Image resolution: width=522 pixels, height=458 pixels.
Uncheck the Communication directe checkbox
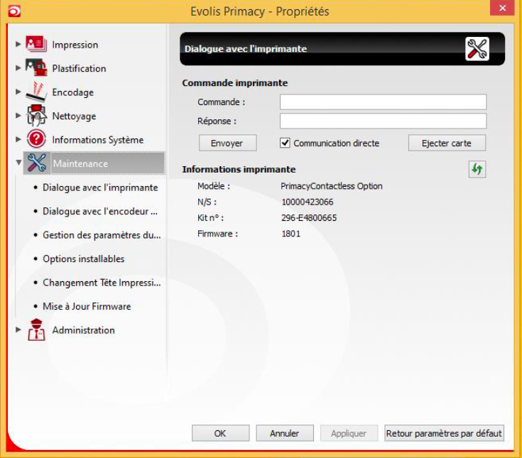coord(285,143)
